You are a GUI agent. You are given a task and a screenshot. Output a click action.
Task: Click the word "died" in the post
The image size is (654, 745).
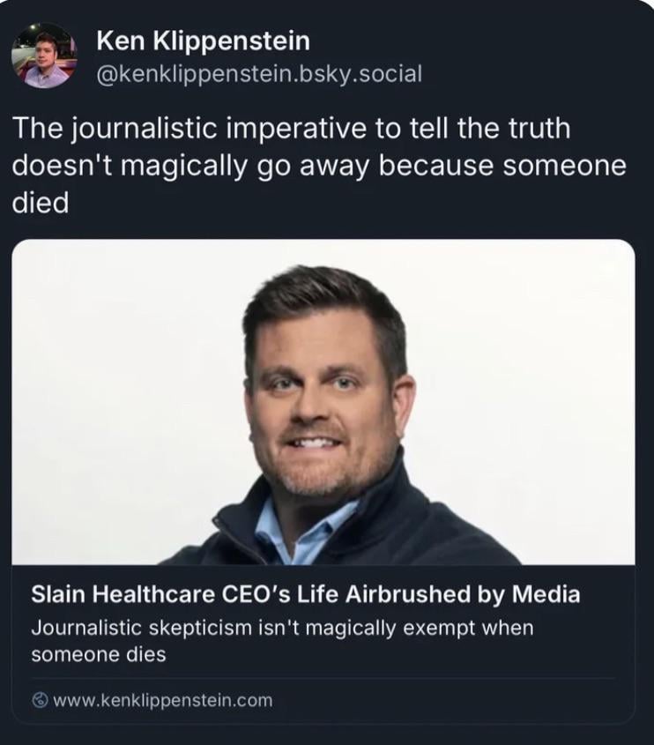click(40, 203)
